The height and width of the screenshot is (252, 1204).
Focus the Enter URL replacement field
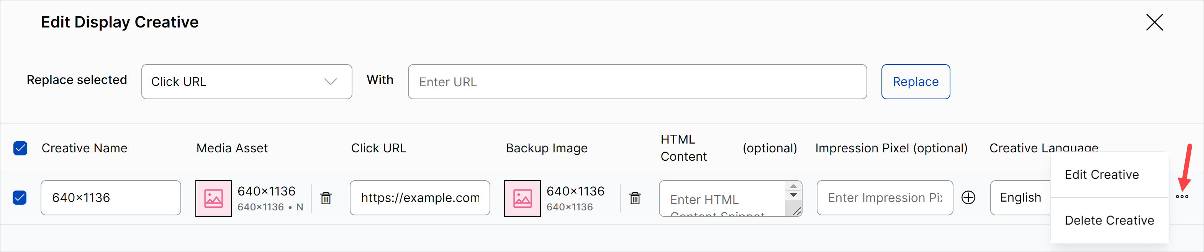pyautogui.click(x=637, y=81)
